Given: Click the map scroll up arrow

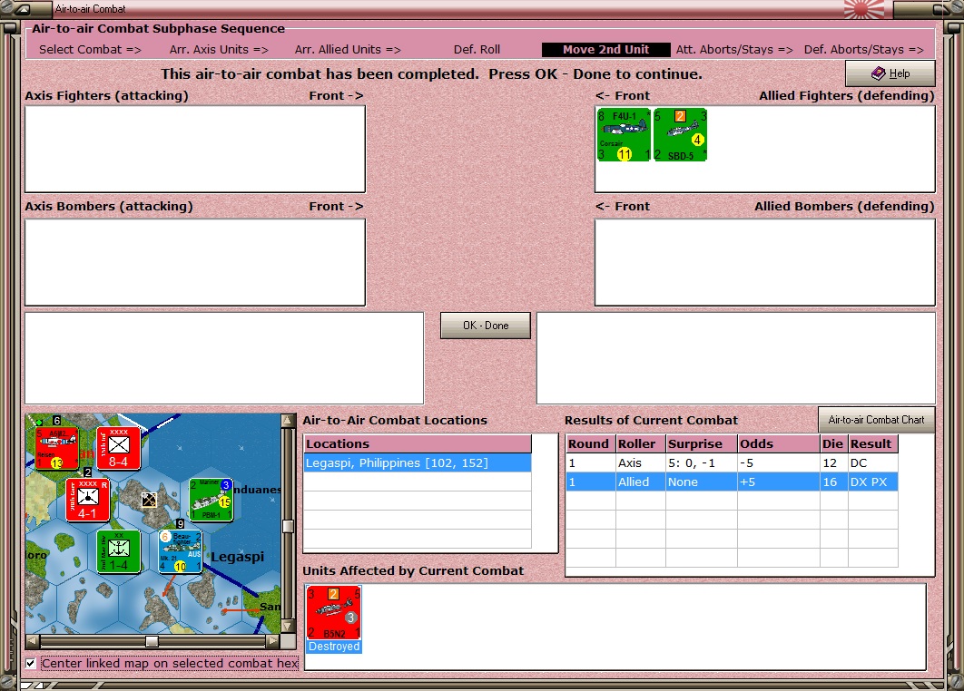Looking at the screenshot, I should pos(287,421).
